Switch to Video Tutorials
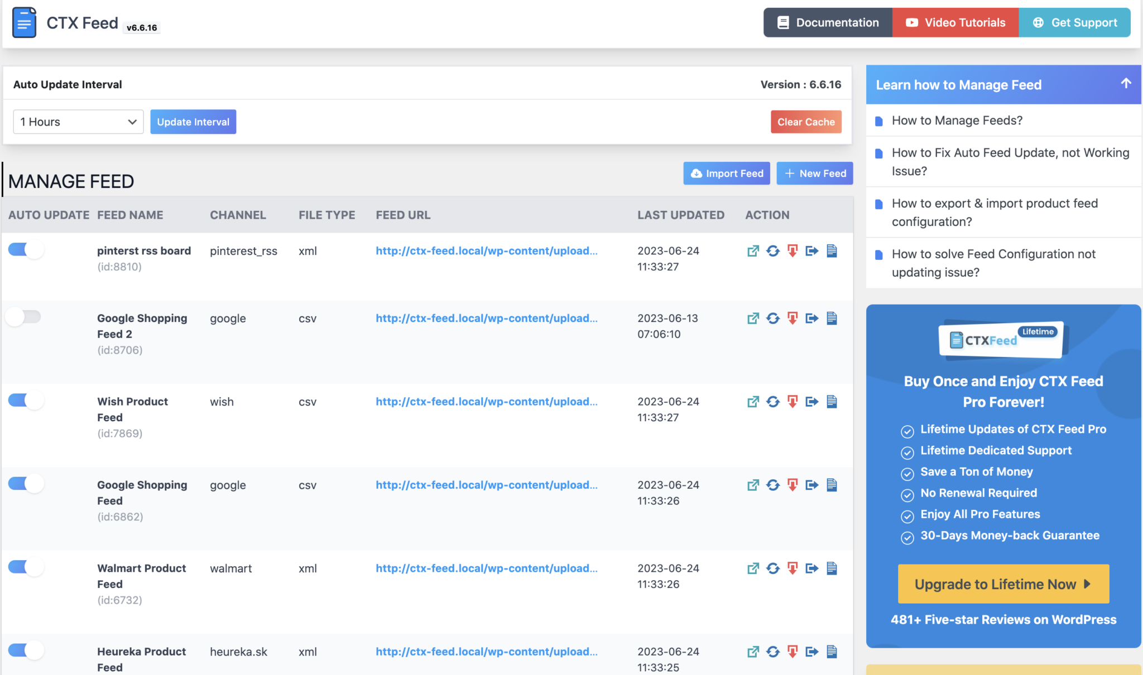Screen dimensions: 1143x675 pos(955,22)
